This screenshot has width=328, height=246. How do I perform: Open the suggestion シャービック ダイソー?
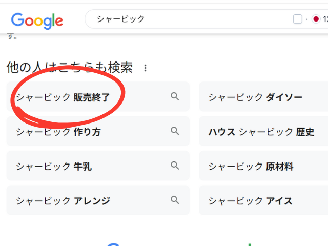pos(263,97)
